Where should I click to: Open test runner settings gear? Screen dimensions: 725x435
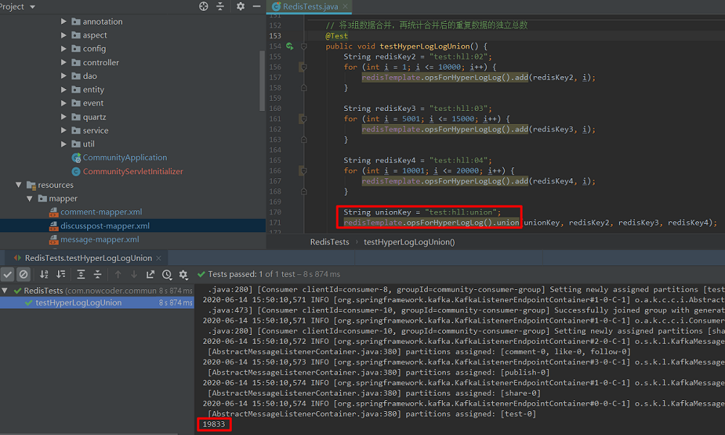tap(183, 275)
